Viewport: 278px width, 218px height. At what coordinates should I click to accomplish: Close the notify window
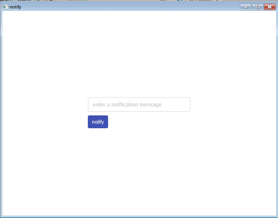[x=270, y=7]
